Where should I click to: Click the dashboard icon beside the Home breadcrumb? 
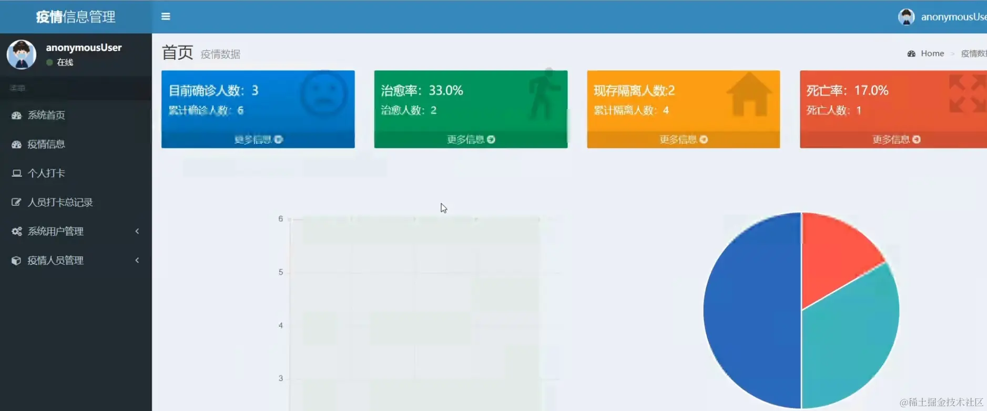[911, 54]
